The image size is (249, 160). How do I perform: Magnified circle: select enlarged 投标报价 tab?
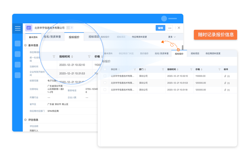pos(74,37)
